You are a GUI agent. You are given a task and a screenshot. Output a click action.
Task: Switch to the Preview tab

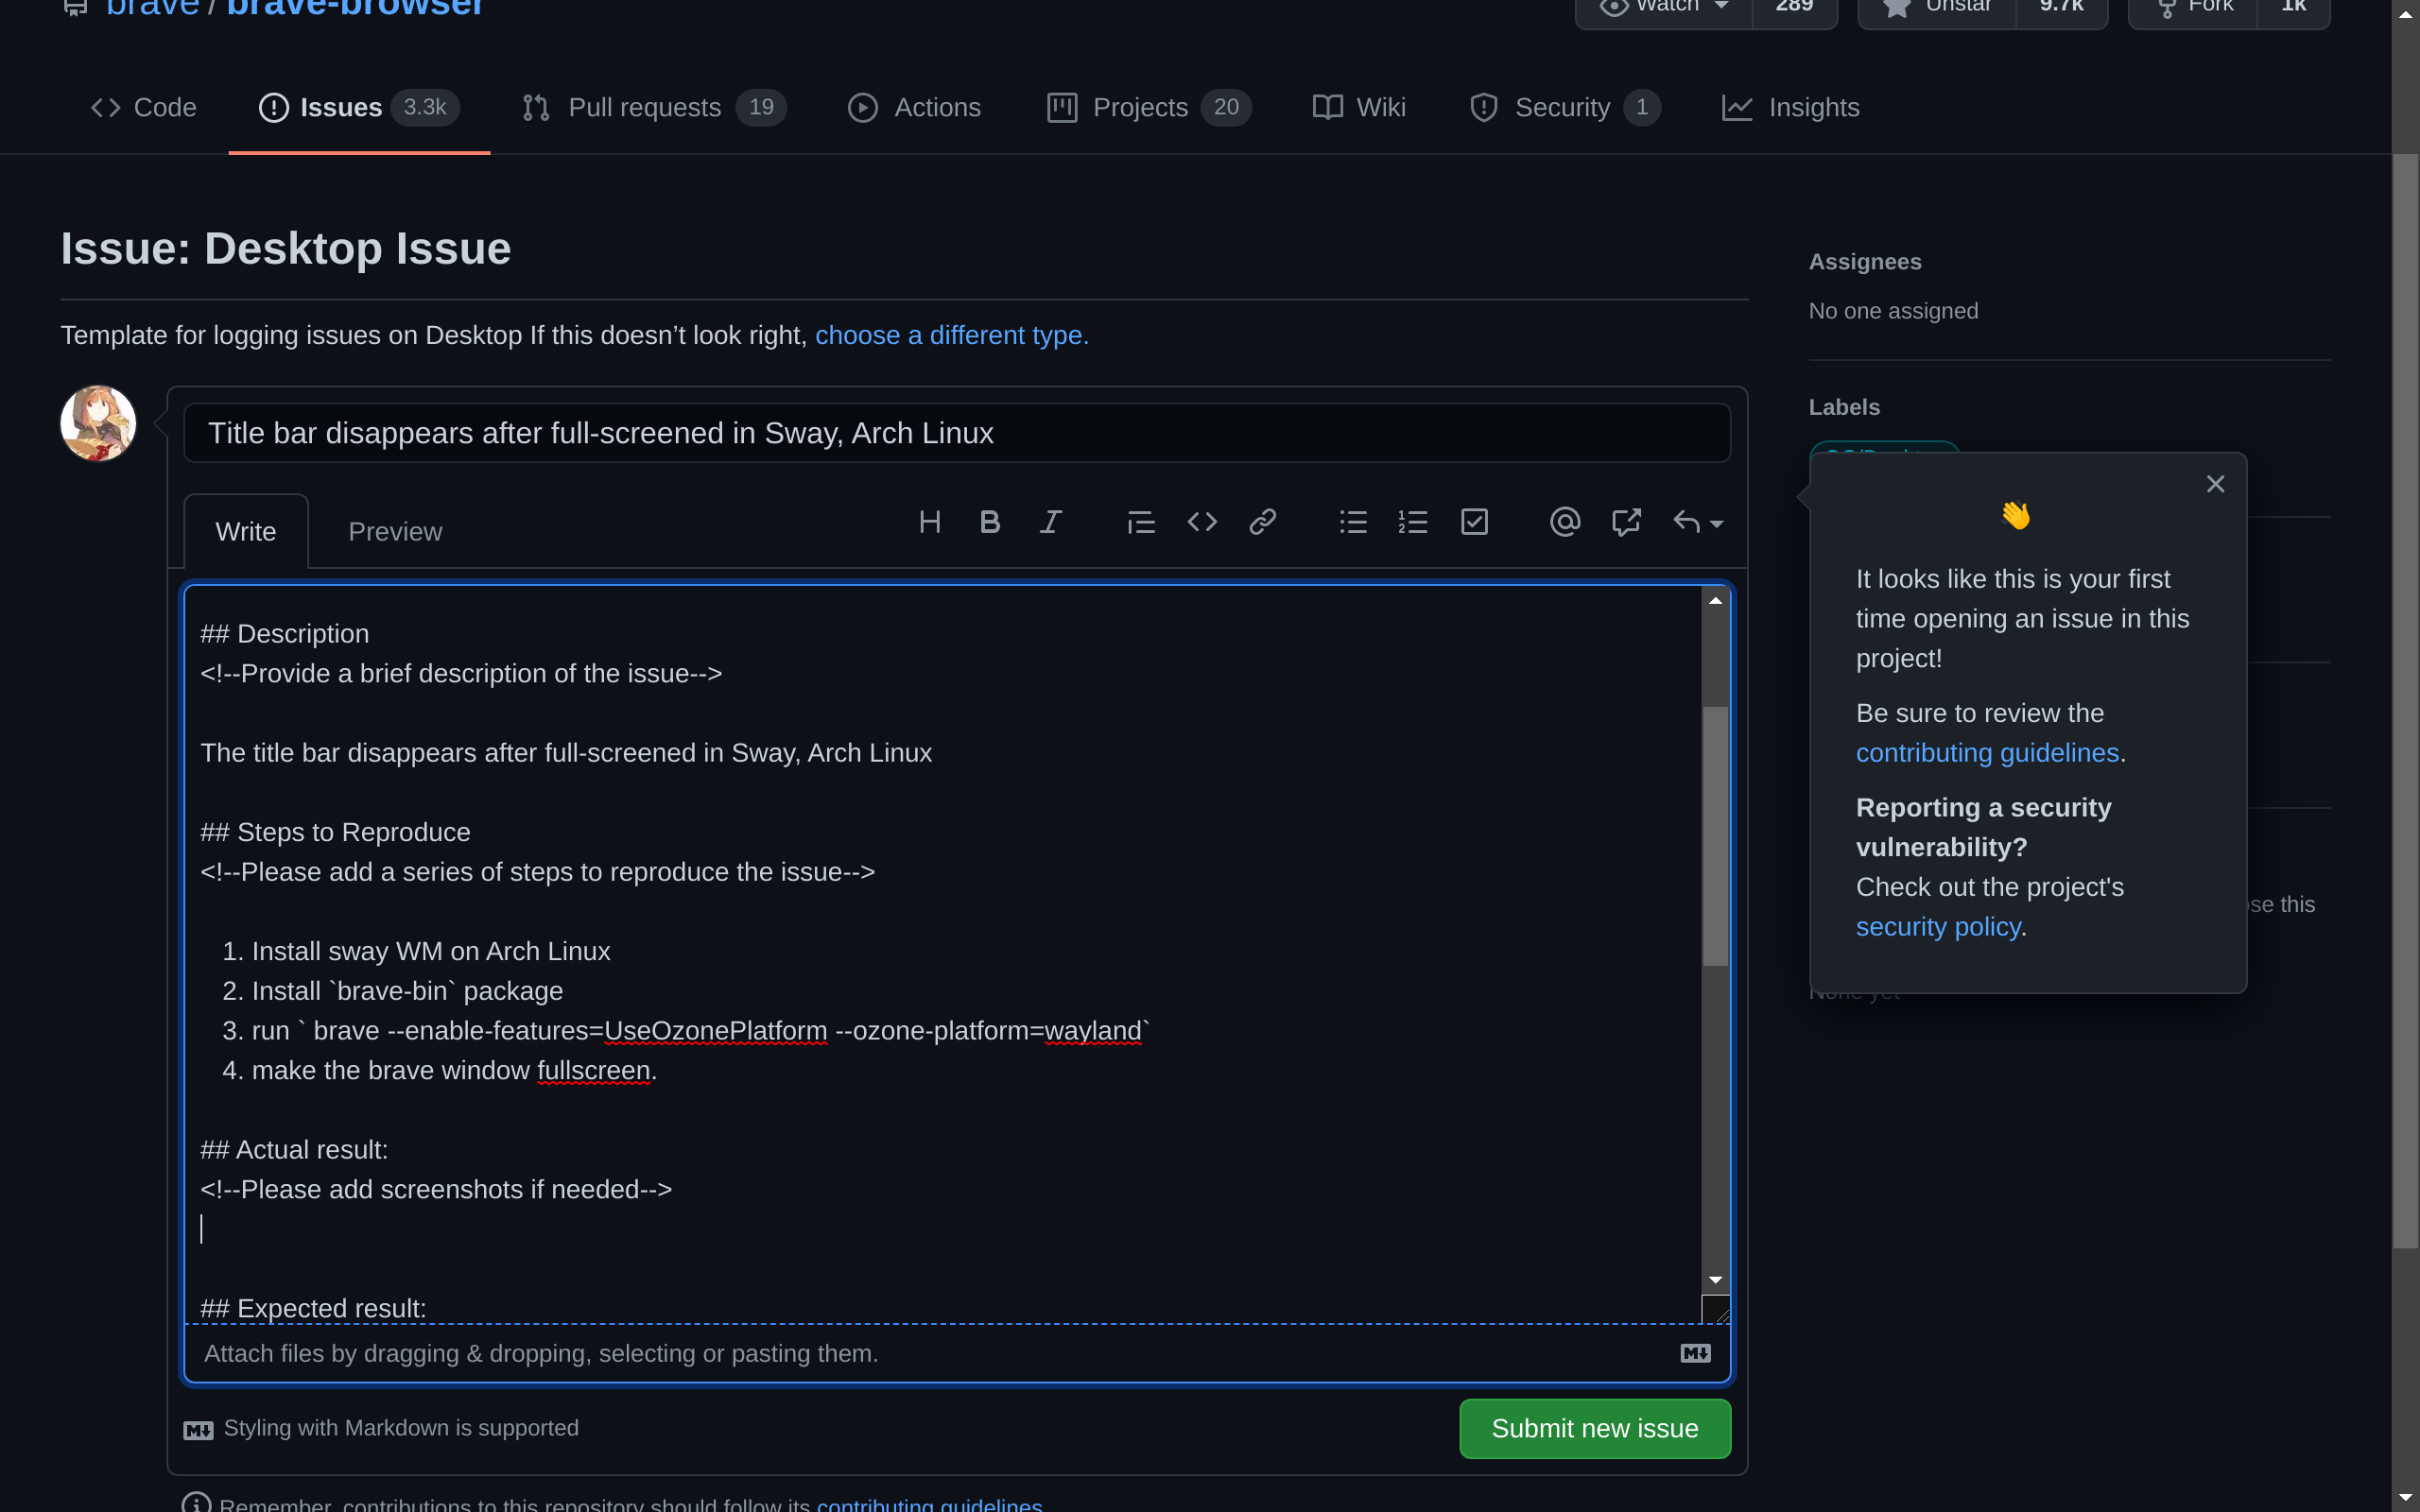[x=394, y=531]
